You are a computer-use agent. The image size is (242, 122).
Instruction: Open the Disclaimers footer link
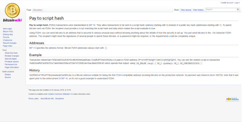tap(59, 98)
